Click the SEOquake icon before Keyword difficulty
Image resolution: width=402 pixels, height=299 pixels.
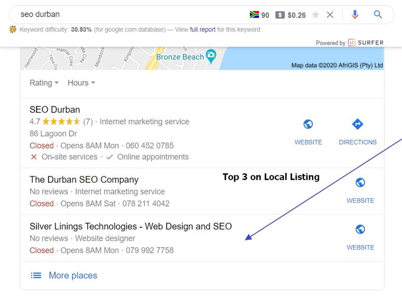coord(13,30)
